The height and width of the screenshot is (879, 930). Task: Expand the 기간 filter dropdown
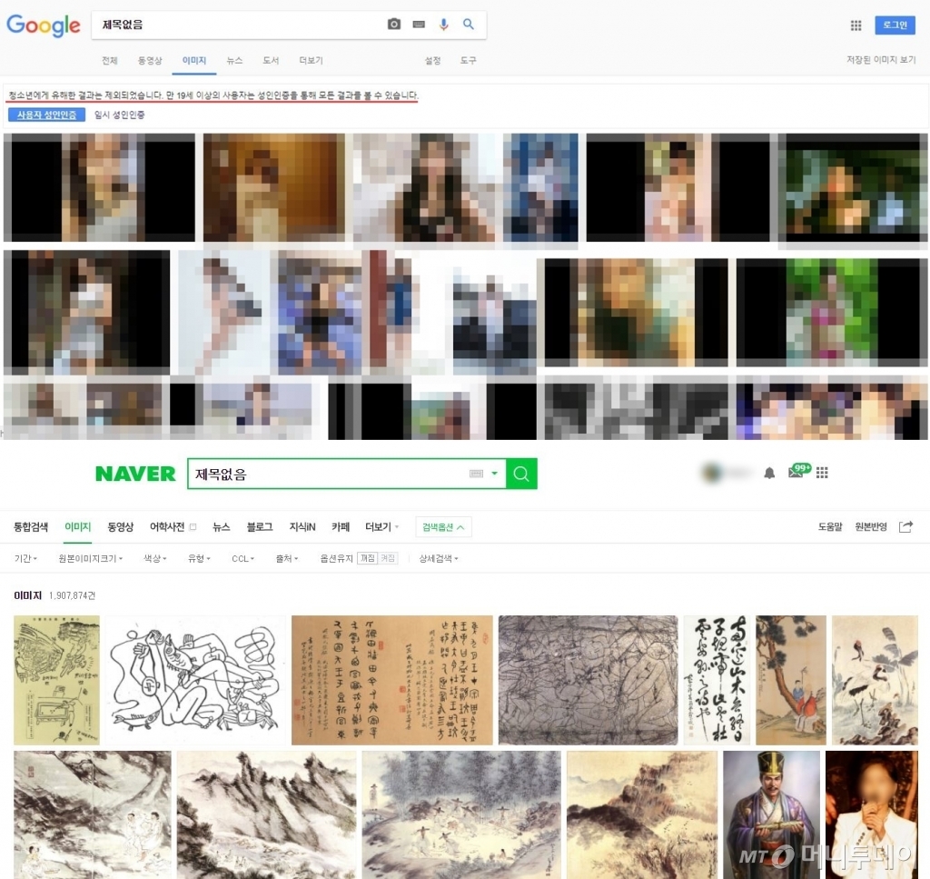pyautogui.click(x=24, y=558)
